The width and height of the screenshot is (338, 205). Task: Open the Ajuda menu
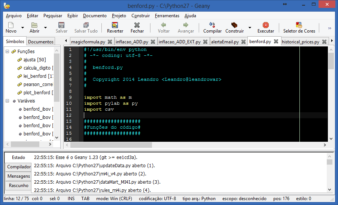point(191,16)
